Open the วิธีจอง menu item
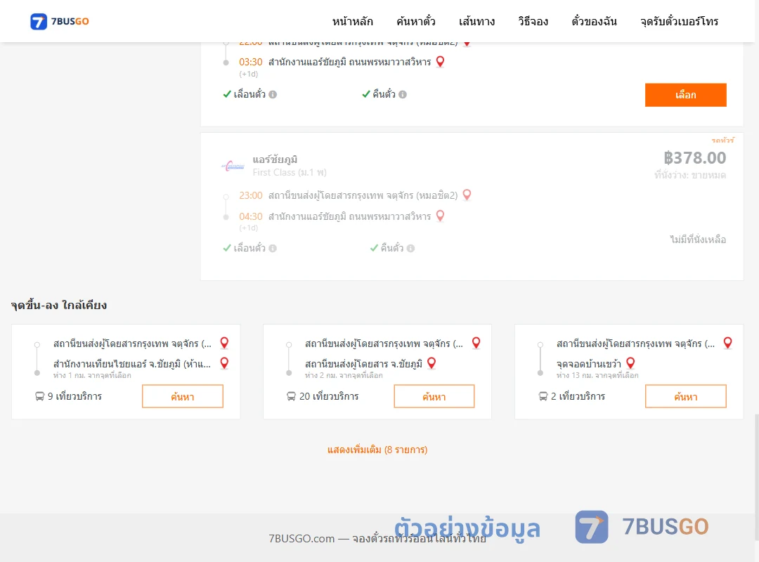Screen dimensions: 759x562 [x=533, y=21]
